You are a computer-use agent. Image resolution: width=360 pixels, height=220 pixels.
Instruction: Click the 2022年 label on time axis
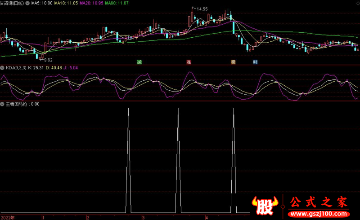[x=7, y=217]
